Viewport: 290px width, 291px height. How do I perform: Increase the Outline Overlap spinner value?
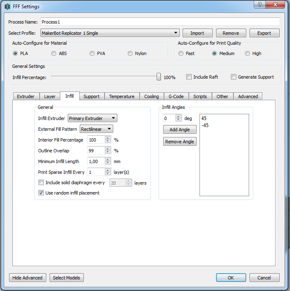[x=108, y=149]
